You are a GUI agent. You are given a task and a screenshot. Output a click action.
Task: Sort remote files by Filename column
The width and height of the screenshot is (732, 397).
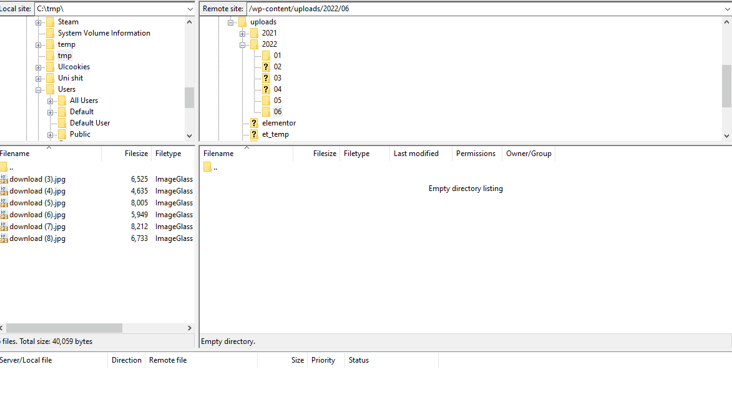click(246, 154)
